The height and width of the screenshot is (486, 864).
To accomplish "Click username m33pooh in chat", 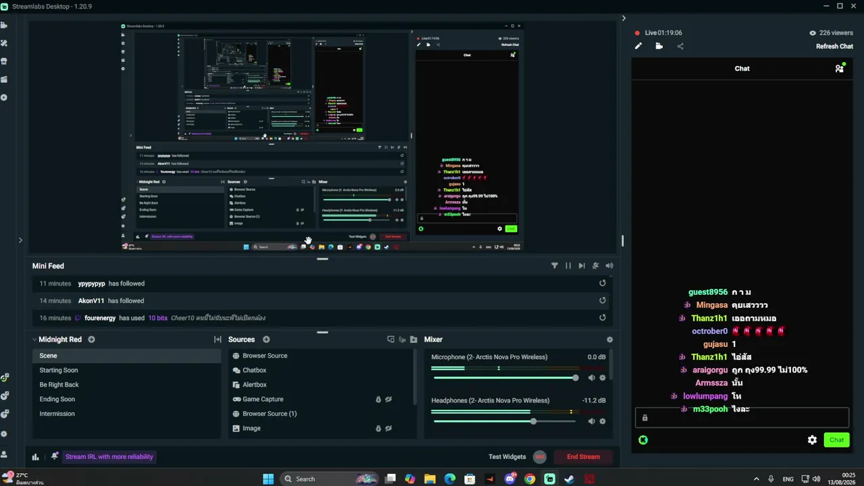I will 710,409.
